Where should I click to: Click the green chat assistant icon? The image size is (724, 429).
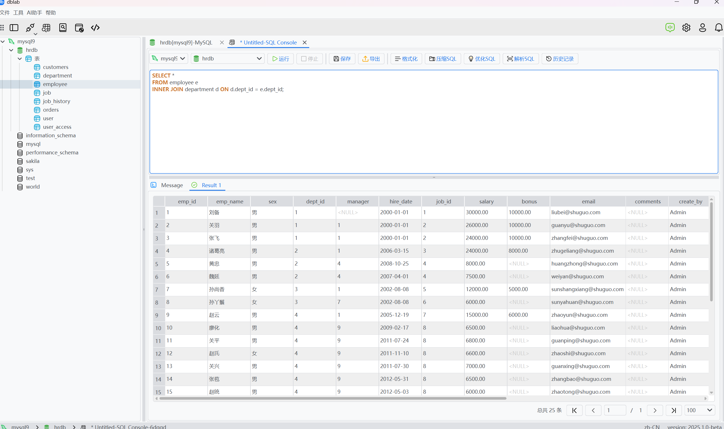[x=670, y=28]
